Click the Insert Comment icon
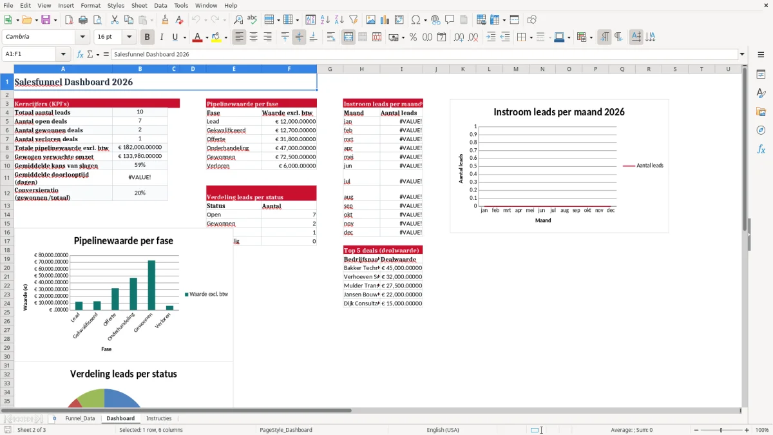The height and width of the screenshot is (435, 773). [450, 20]
